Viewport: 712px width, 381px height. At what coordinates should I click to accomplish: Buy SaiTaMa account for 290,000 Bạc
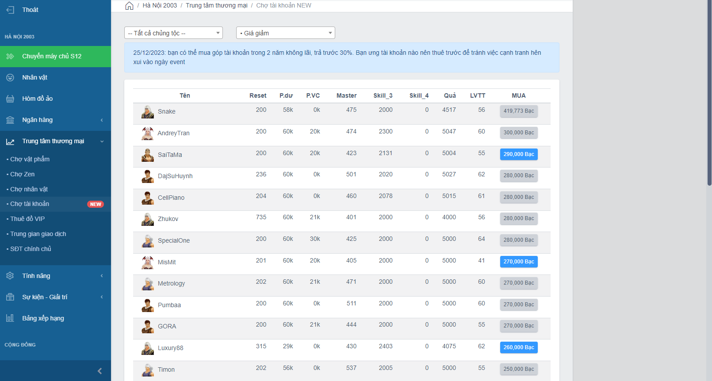tap(518, 154)
